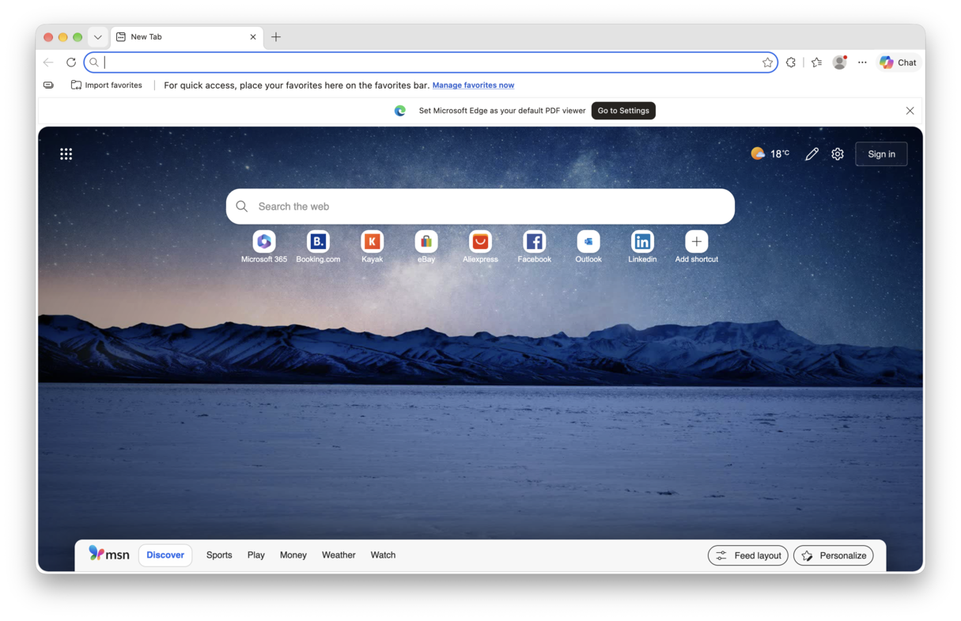961x621 pixels.
Task: Switch to the Play tab
Action: click(255, 555)
